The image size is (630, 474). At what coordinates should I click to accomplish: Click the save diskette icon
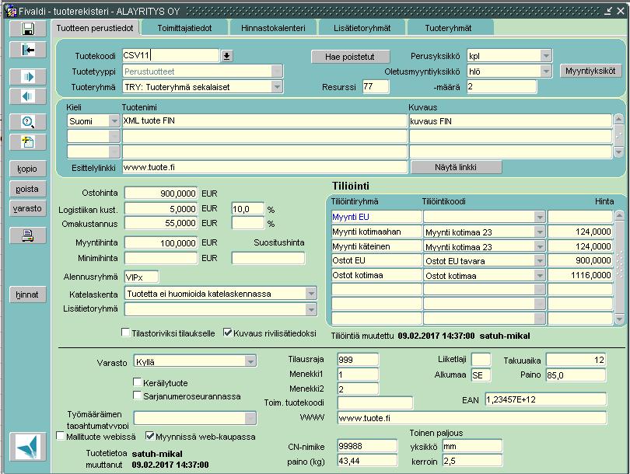(28, 29)
